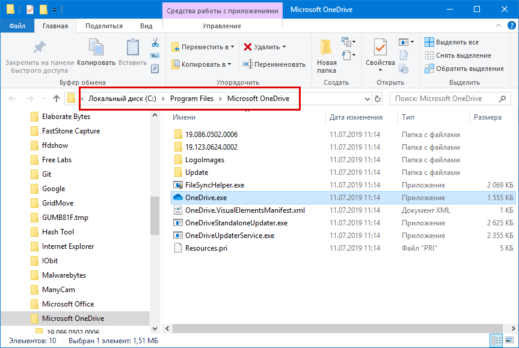Clear the selection with Снять выделение
The height and width of the screenshot is (348, 519).
coord(458,55)
